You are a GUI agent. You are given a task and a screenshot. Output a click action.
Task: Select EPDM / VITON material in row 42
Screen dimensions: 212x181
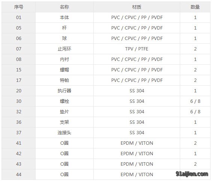(x=137, y=154)
